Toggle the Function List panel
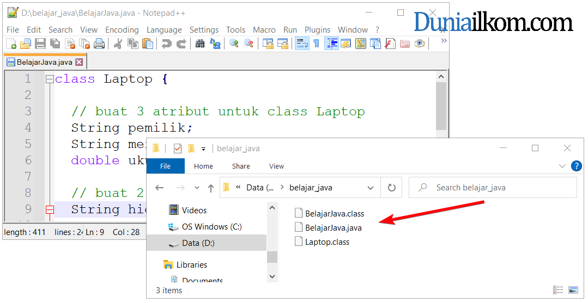Screen dimensions: 588x303 (390, 44)
